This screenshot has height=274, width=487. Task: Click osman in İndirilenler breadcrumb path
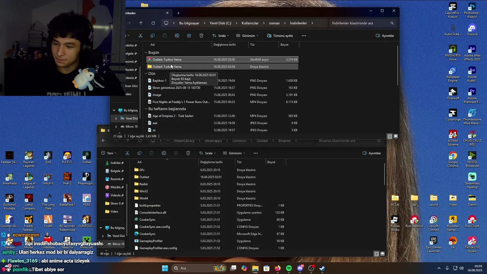point(274,23)
